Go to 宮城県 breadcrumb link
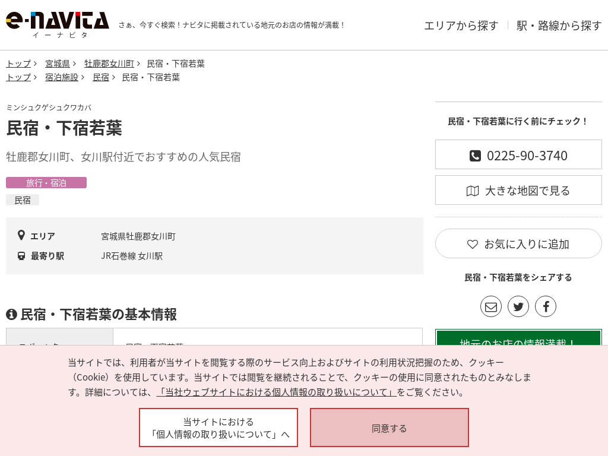The height and width of the screenshot is (456, 608). 58,64
